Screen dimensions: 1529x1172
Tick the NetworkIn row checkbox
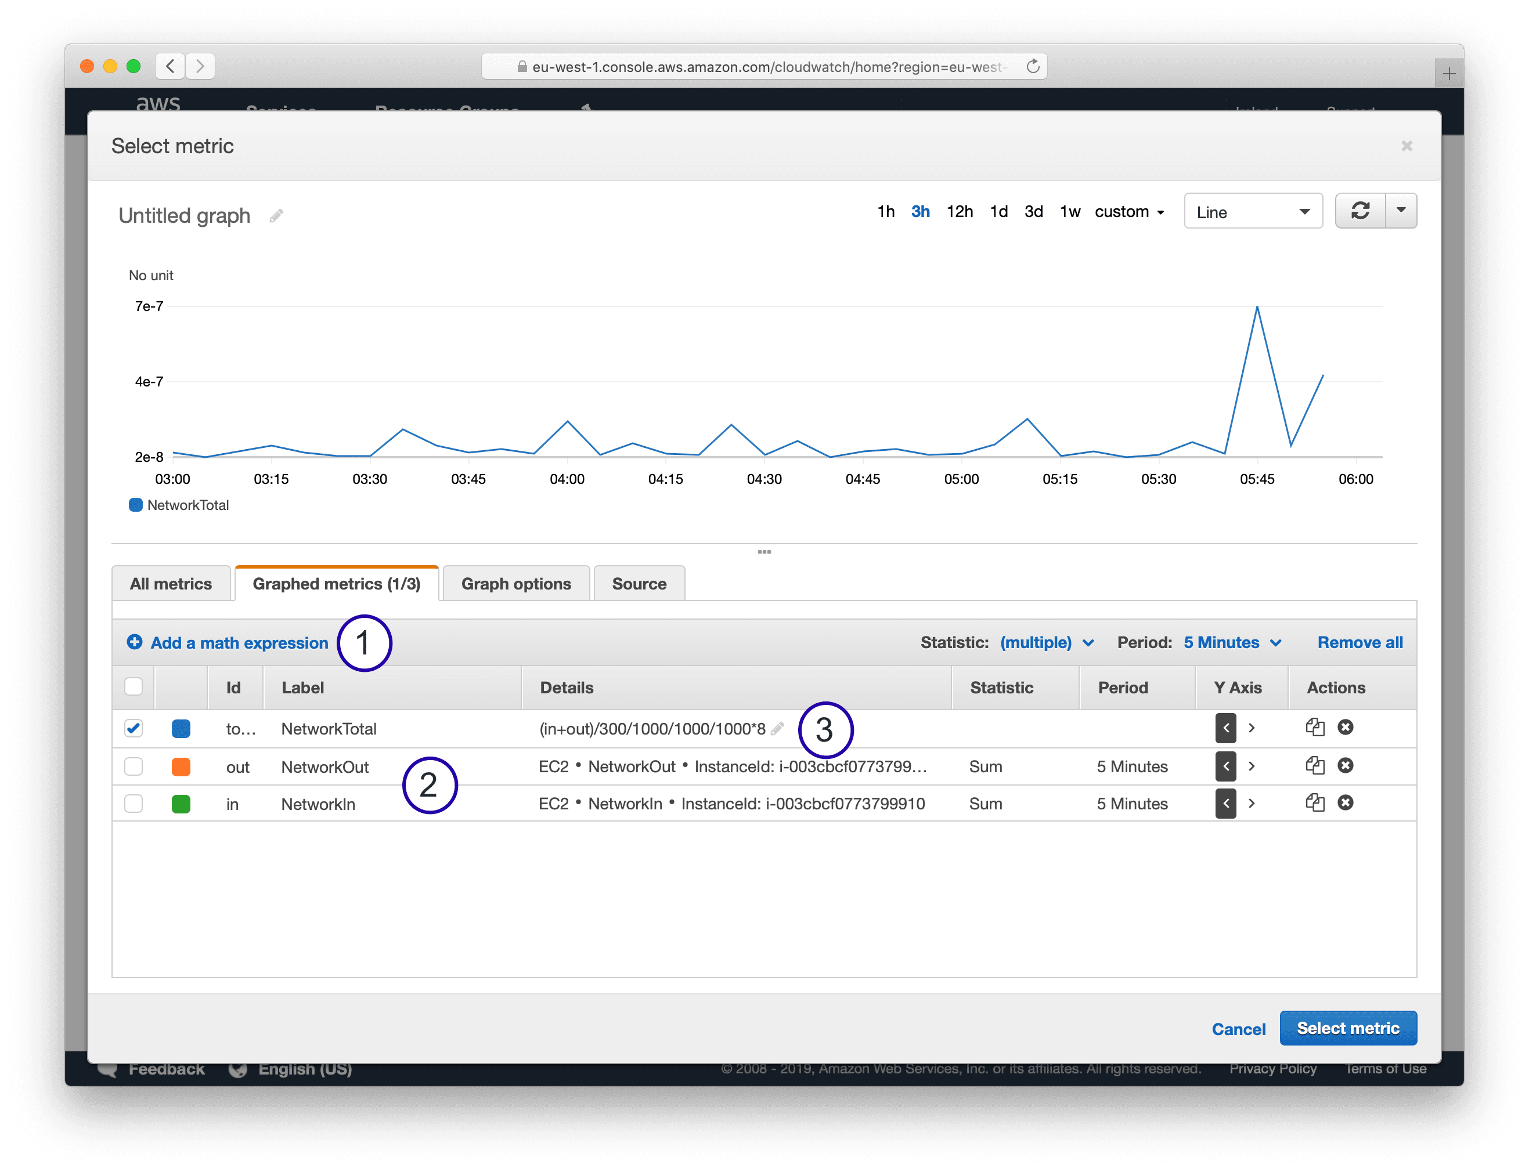coord(134,804)
